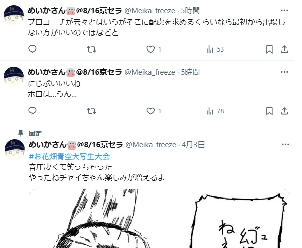Like the にじぶいいね tweet
This screenshot has width=302, height=248.
click(154, 111)
